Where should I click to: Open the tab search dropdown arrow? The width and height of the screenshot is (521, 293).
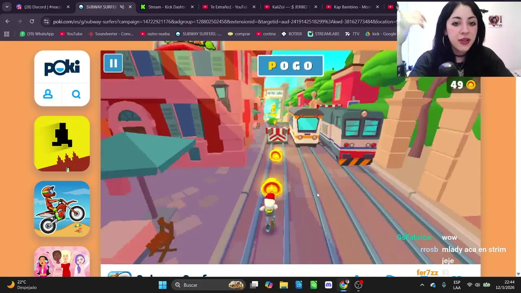click(x=7, y=7)
